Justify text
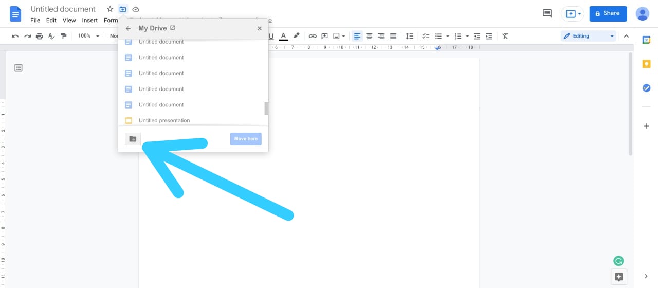658x288 pixels. [x=393, y=36]
